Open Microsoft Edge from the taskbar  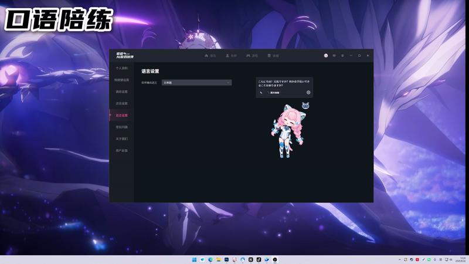pos(210,259)
